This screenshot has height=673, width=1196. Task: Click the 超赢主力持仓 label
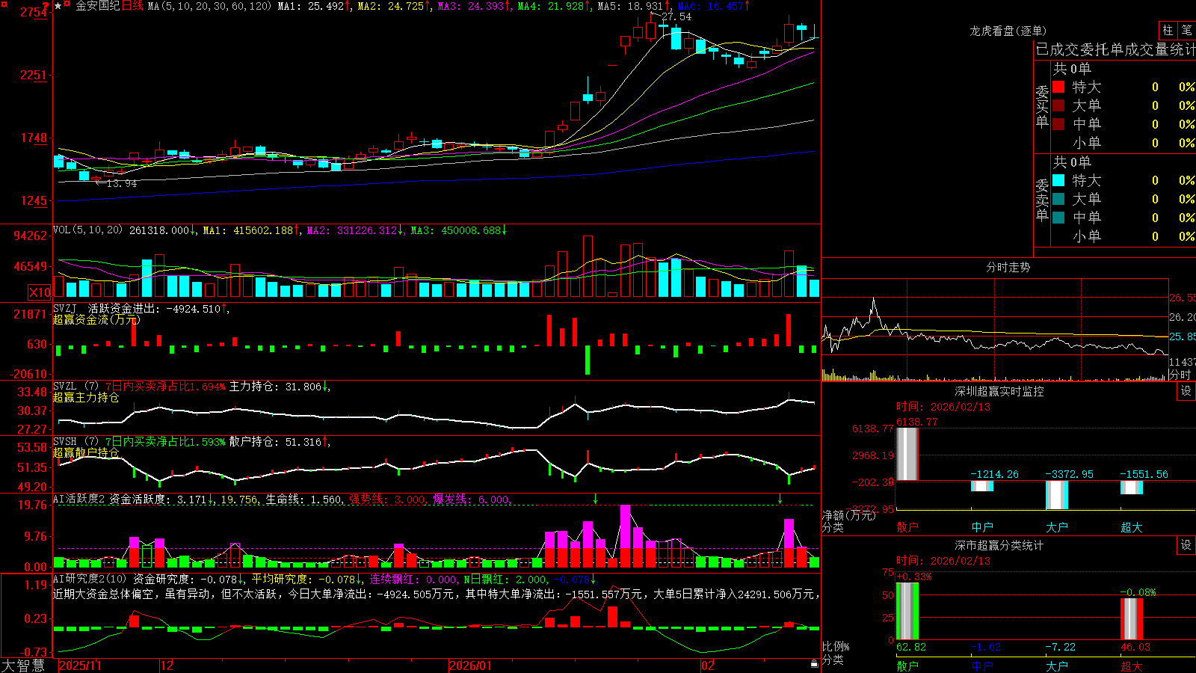point(86,397)
